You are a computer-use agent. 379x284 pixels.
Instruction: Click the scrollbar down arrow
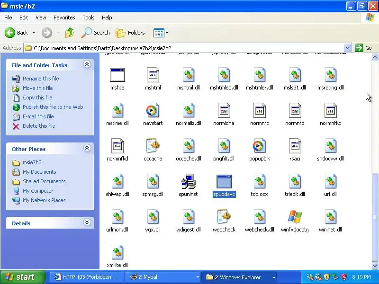pyautogui.click(x=375, y=266)
